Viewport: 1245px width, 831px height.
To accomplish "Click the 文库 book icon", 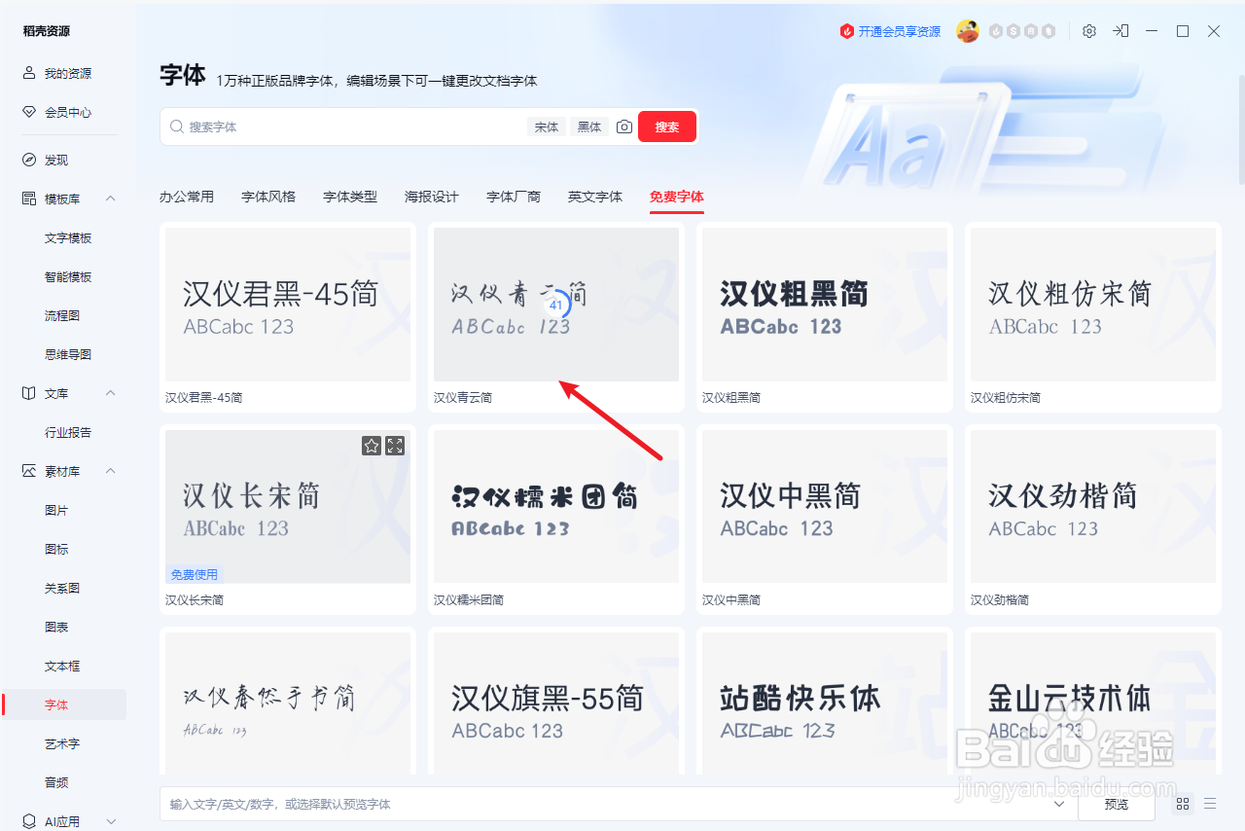I will (29, 393).
